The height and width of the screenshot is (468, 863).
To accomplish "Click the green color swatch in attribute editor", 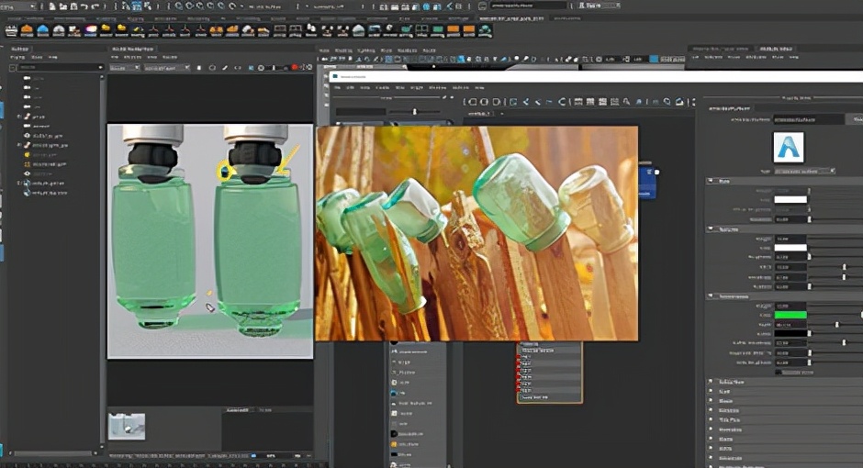I will tap(790, 315).
